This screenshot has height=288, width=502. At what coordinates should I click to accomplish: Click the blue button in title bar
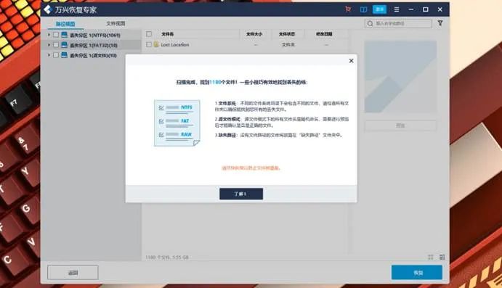point(379,9)
